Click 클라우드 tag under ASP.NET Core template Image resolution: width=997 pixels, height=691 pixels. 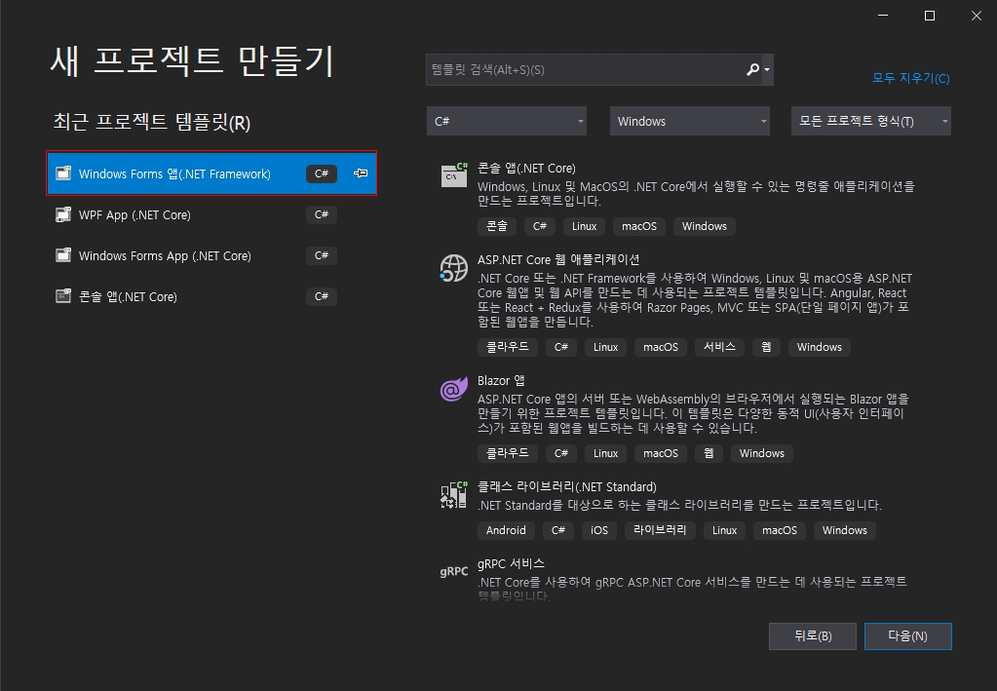coord(508,347)
